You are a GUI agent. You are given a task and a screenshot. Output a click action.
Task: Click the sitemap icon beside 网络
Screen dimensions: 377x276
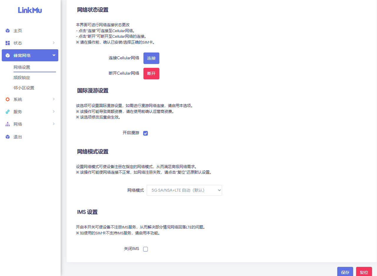(8, 124)
